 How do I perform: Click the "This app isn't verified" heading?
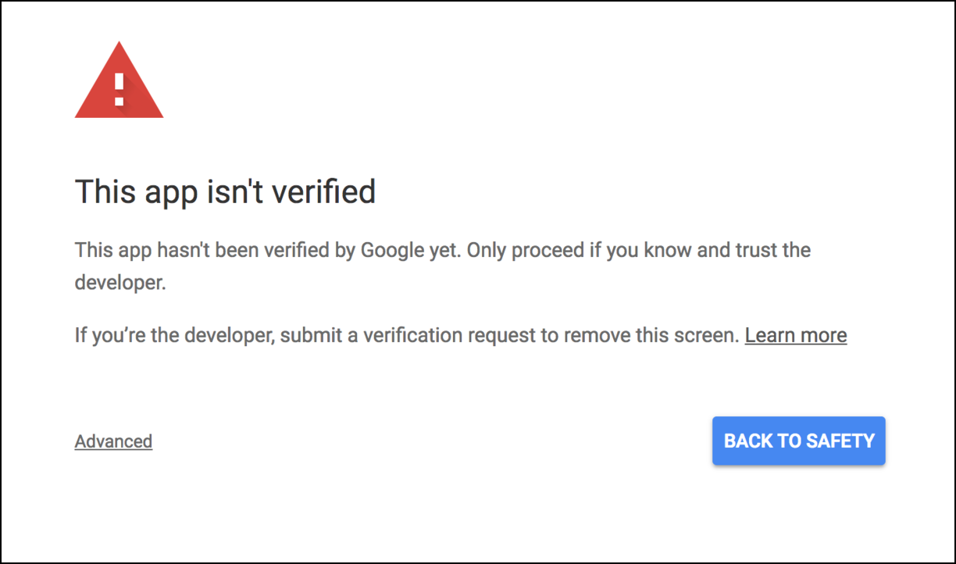tap(225, 191)
